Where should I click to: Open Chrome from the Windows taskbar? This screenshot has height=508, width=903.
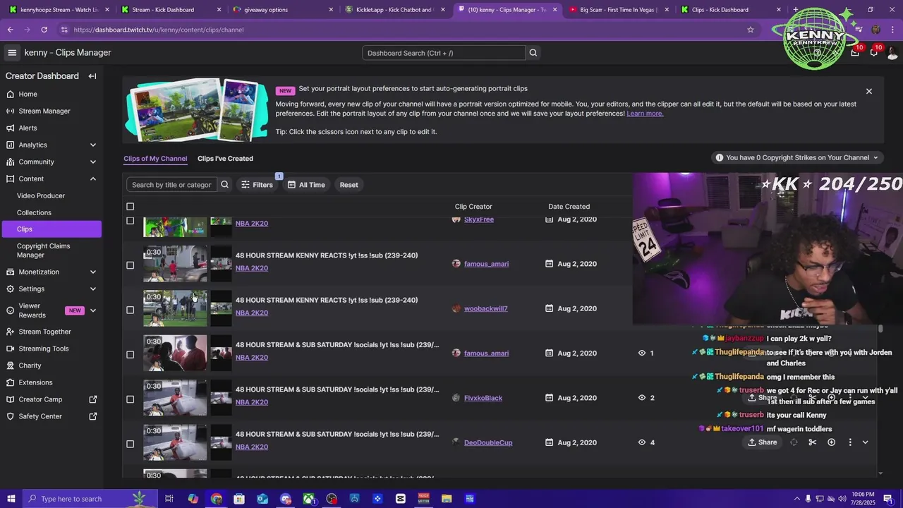coord(216,499)
